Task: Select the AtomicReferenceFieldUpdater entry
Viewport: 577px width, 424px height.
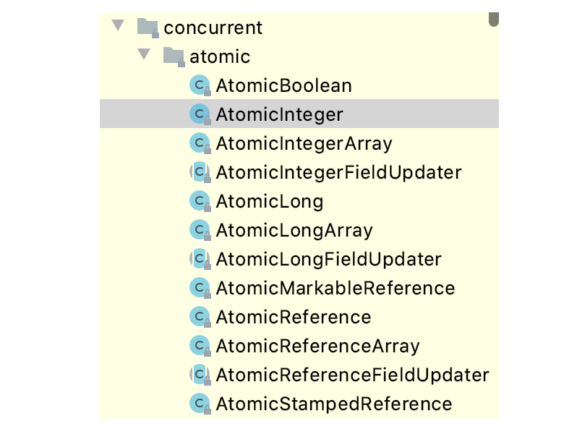Action: pyautogui.click(x=352, y=375)
